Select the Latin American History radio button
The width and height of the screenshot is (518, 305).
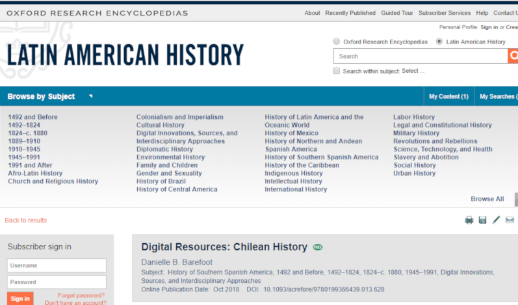439,42
